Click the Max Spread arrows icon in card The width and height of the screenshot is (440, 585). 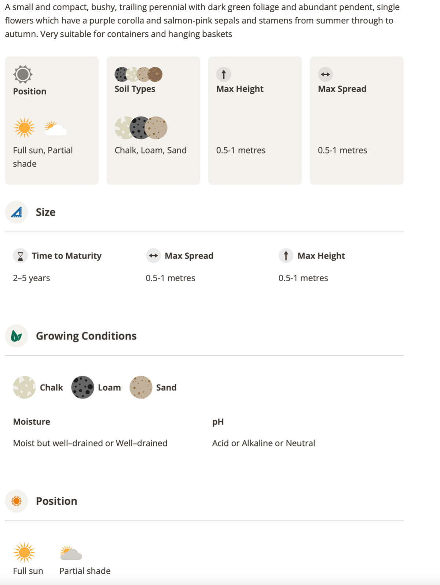[x=325, y=74]
